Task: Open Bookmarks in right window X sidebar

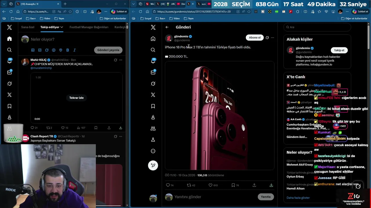Action: [x=153, y=106]
